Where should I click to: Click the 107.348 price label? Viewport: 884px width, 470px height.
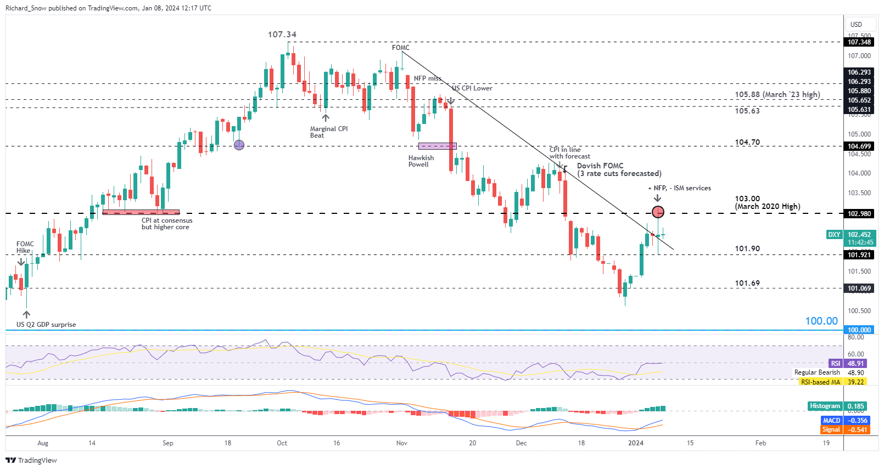[859, 42]
